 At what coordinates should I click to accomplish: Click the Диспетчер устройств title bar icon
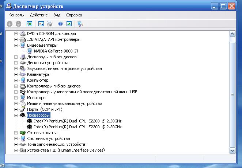pos(9,6)
